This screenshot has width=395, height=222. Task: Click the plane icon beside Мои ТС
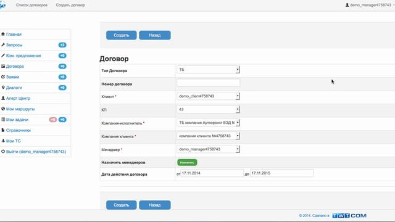pyautogui.click(x=3, y=141)
